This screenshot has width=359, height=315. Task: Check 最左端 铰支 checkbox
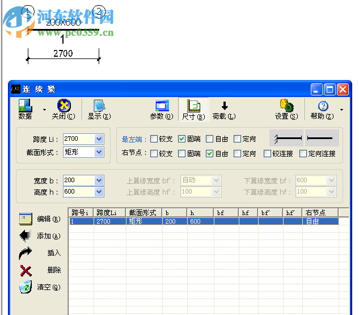tap(154, 139)
